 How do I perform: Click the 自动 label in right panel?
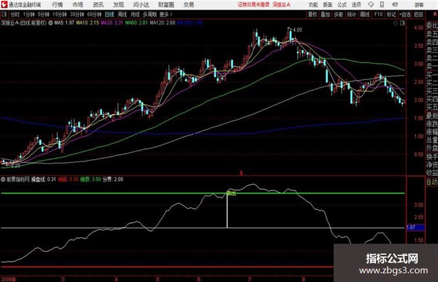(432, 182)
